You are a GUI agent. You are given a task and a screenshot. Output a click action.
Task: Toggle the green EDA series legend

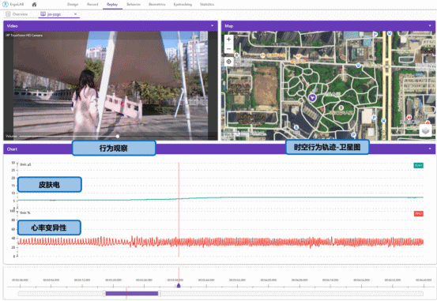coord(418,165)
